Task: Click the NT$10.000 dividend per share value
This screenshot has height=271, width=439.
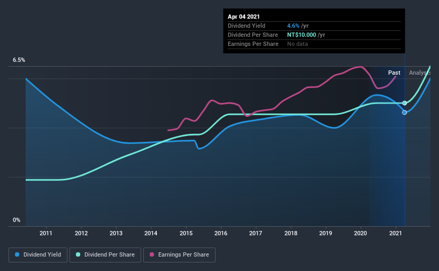Action: coord(302,35)
